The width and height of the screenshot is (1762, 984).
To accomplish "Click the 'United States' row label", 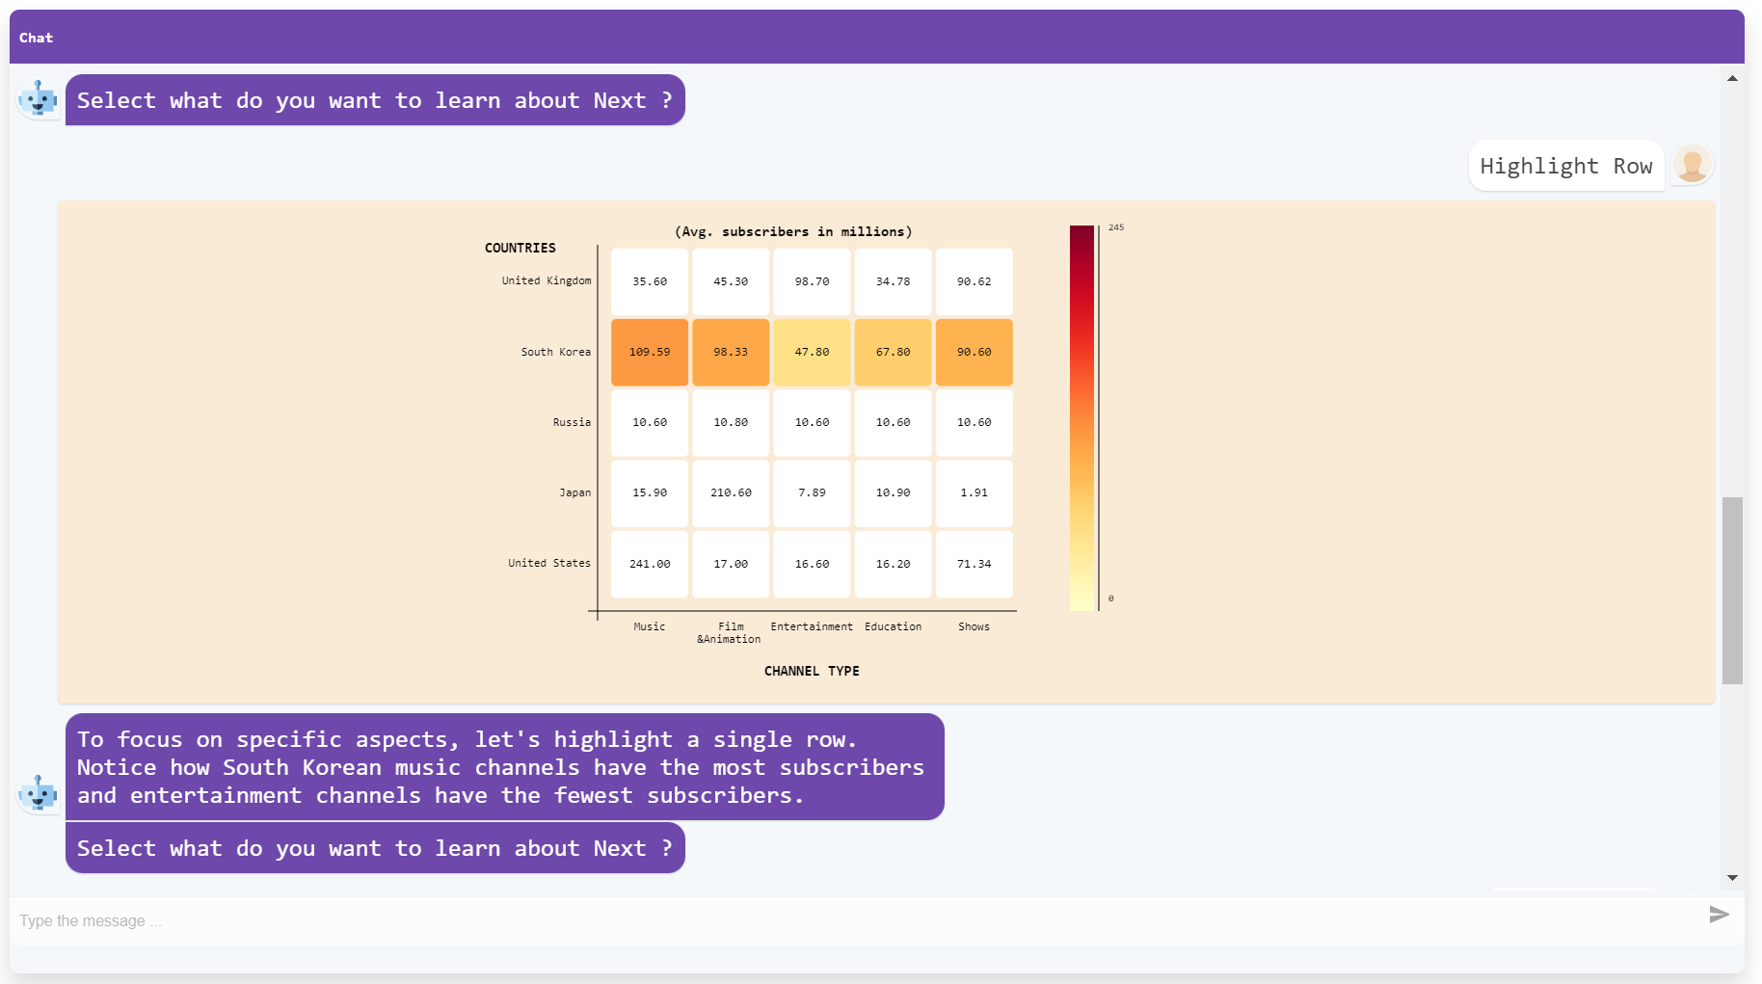I will point(549,563).
